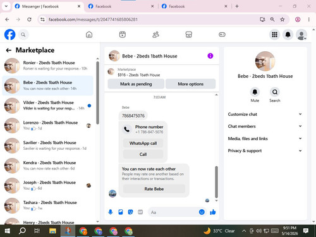Screen dimensions: 316x237
Task: Expand Customize chat section
Action: tap(265, 114)
